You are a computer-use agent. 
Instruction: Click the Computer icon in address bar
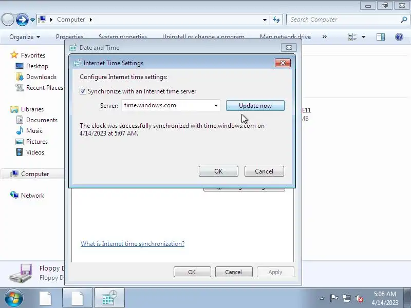42,20
